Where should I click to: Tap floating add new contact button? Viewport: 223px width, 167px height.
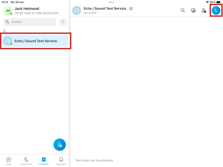(60, 144)
